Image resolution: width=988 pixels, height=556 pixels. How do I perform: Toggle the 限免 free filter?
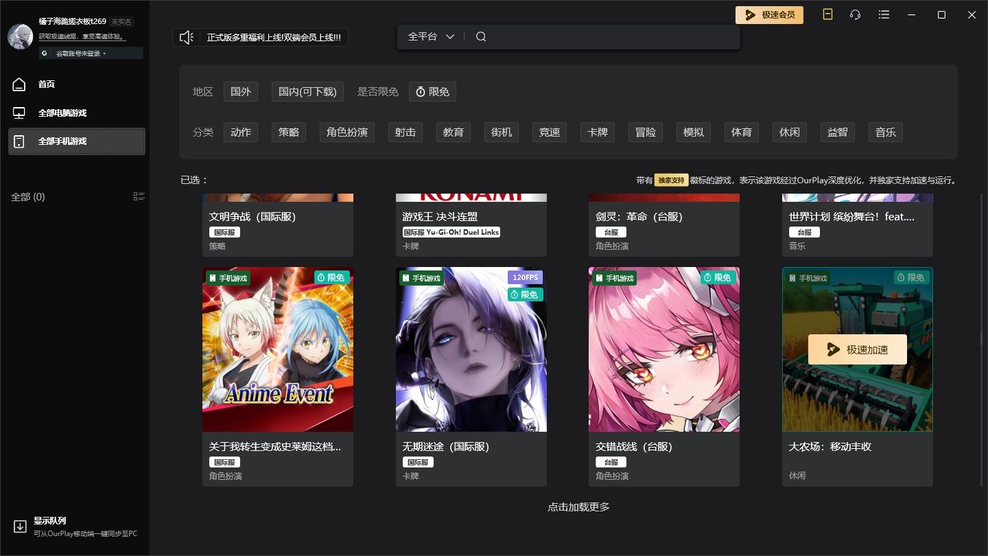pos(433,91)
